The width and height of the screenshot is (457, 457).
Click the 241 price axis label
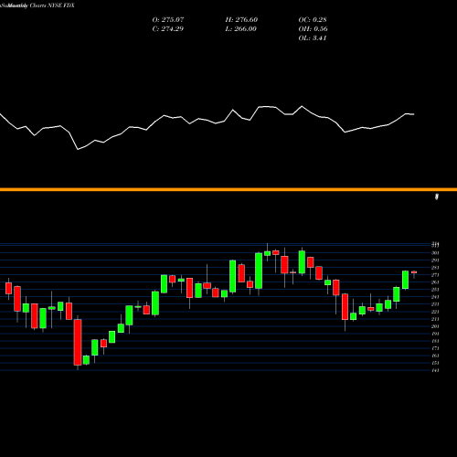coord(435,297)
